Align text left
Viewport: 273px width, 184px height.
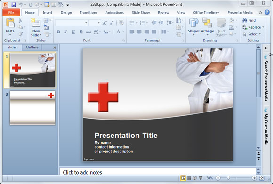[x=132, y=32]
